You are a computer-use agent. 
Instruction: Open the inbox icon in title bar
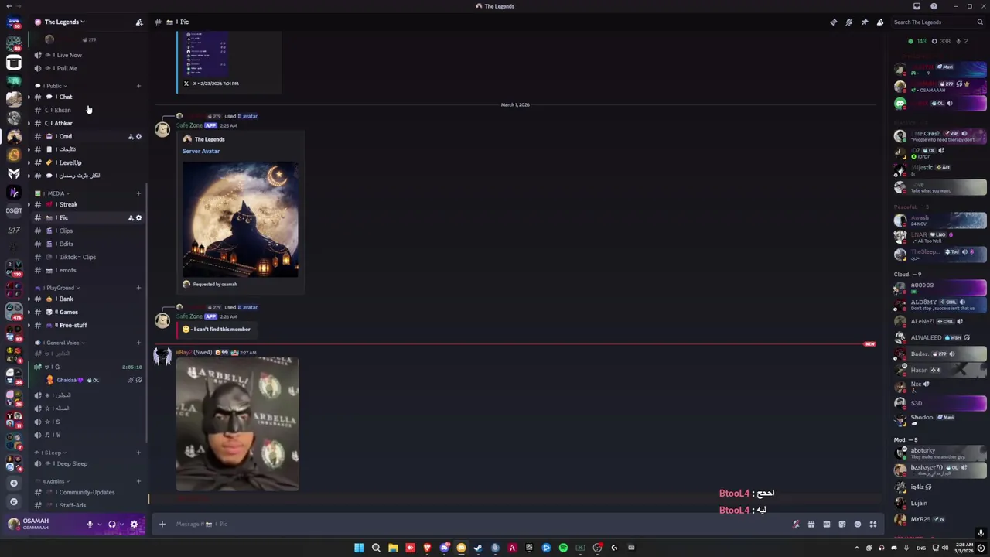(x=917, y=6)
